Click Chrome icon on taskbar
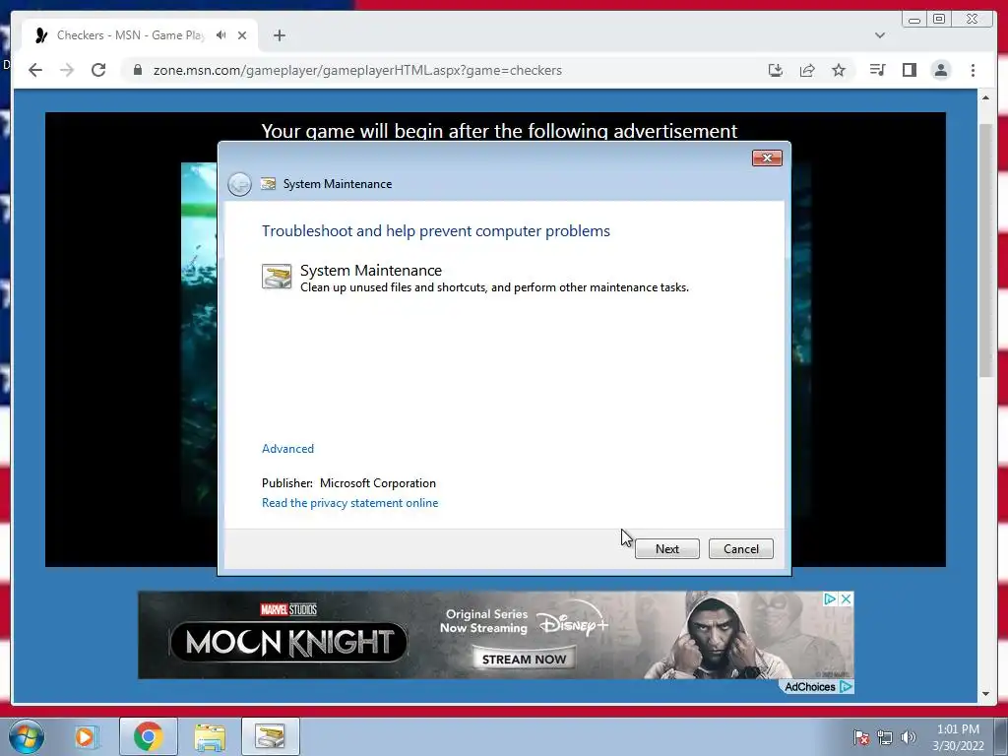Screen dimensions: 1008x756 [x=149, y=736]
